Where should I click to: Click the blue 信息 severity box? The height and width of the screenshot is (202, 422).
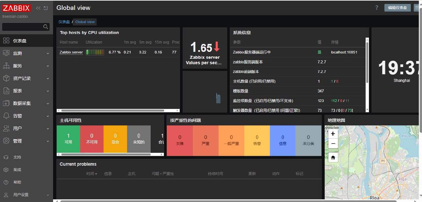click(283, 141)
